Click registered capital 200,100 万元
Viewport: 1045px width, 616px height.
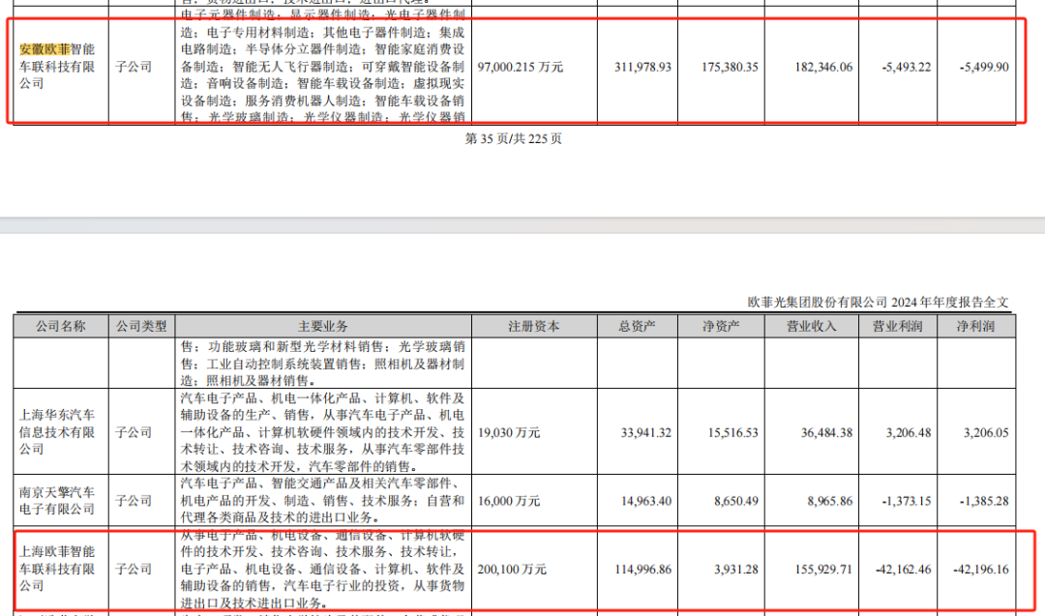click(512, 570)
